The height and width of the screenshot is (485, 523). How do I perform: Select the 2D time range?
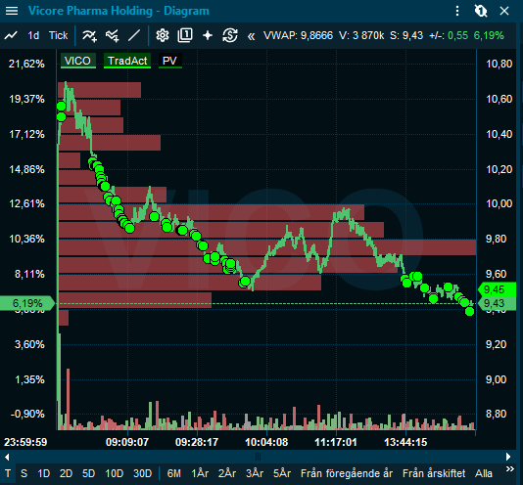(66, 473)
